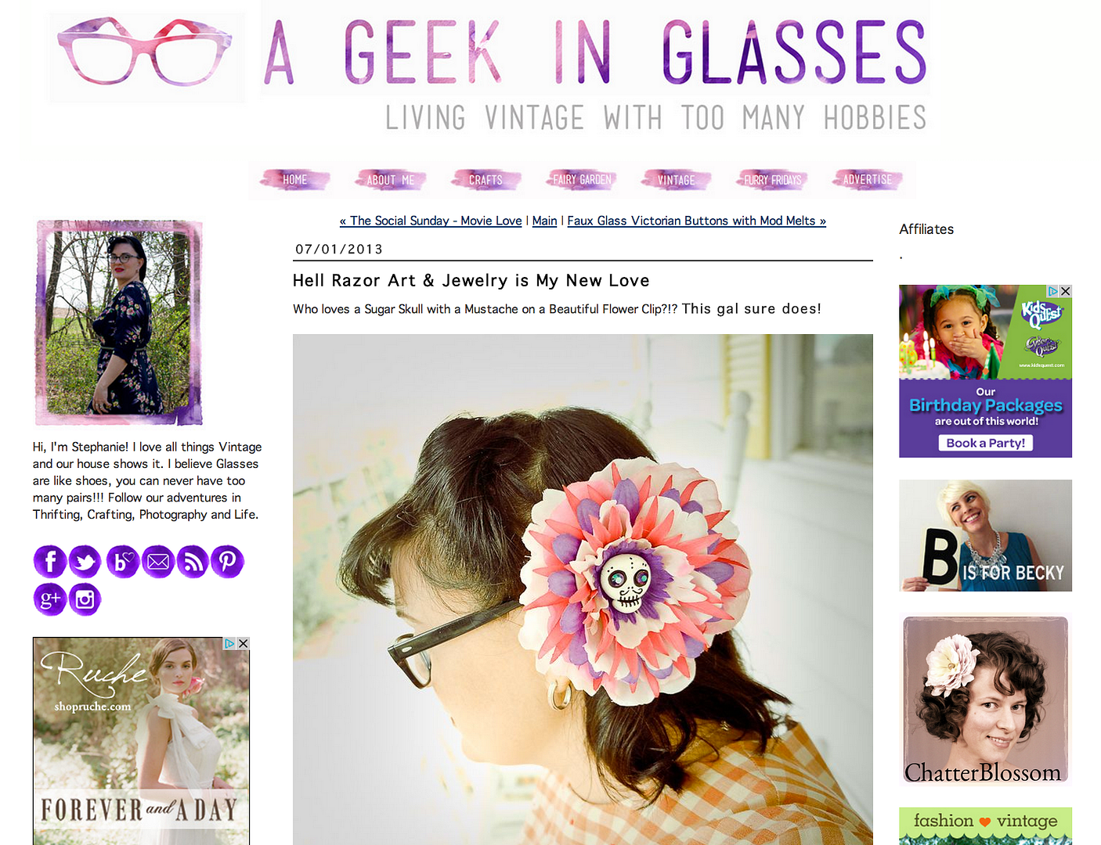Image resolution: width=1101 pixels, height=845 pixels.
Task: Open the Fairy Garden menu item
Action: [x=582, y=180]
